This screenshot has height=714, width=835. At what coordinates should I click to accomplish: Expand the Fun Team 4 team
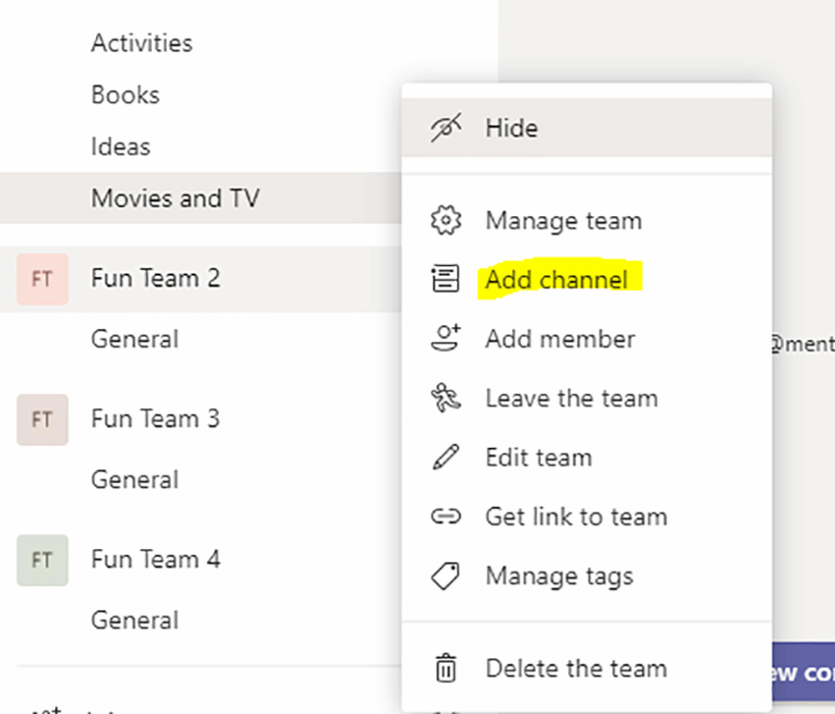155,559
